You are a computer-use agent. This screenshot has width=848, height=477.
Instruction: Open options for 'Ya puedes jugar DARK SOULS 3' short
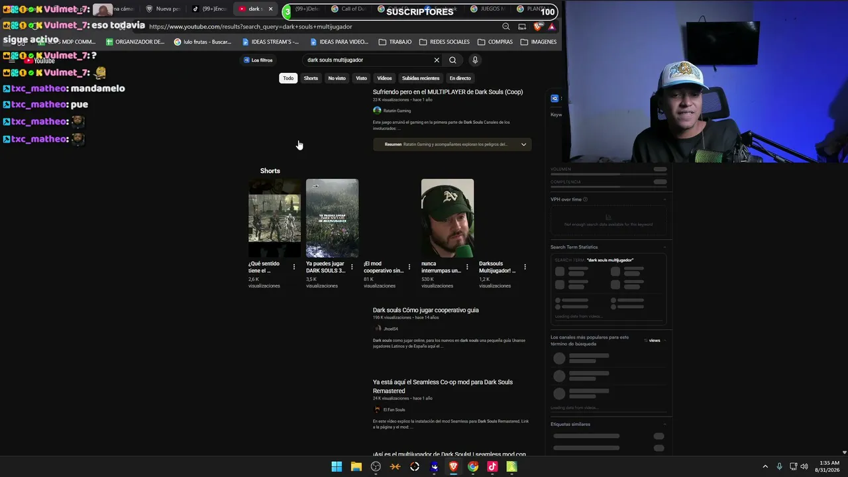point(352,267)
